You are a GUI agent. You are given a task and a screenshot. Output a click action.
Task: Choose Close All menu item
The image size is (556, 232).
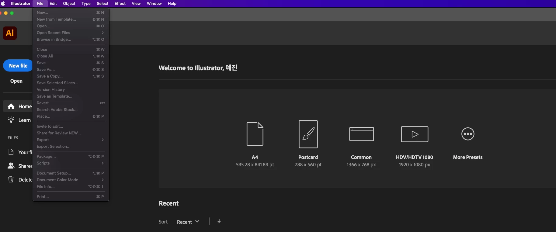(71, 56)
